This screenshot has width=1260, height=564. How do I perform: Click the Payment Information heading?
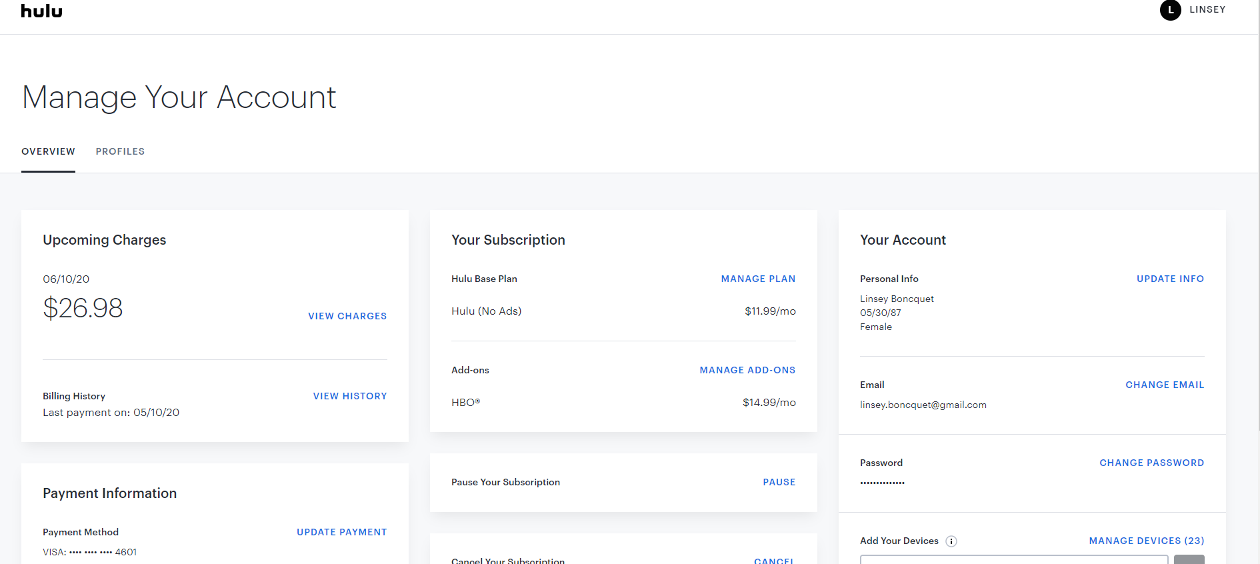[x=110, y=493]
